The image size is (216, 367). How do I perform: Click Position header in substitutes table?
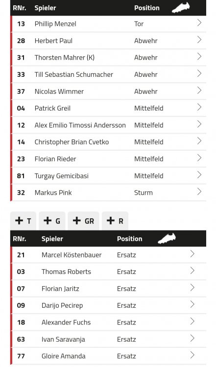(x=130, y=239)
